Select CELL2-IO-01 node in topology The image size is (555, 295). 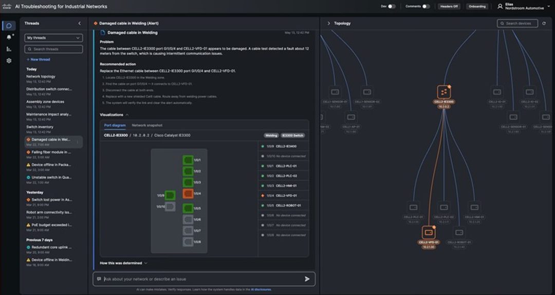tap(497, 92)
